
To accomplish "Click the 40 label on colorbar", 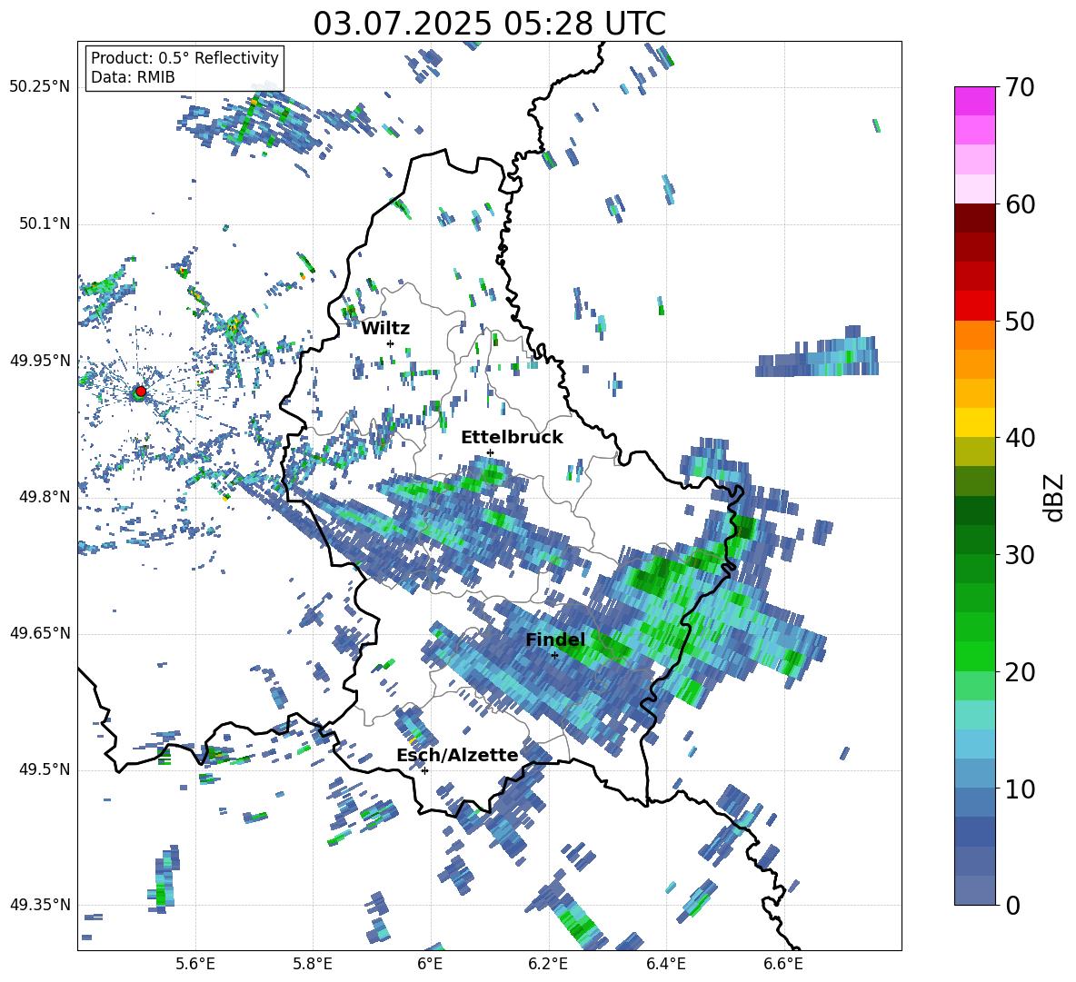I will coord(1021,438).
